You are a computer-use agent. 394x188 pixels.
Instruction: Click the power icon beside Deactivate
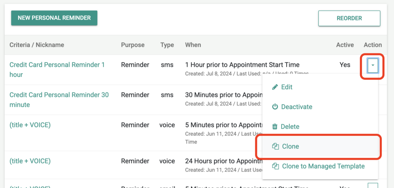pos(275,107)
